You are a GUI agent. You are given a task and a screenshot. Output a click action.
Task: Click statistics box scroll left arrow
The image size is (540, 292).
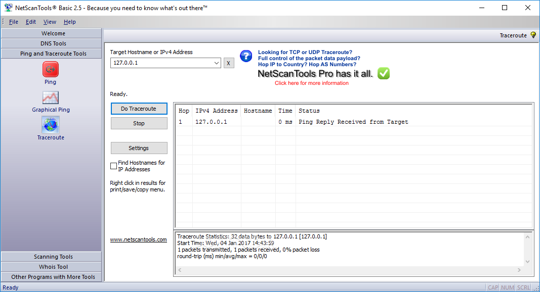(x=180, y=270)
